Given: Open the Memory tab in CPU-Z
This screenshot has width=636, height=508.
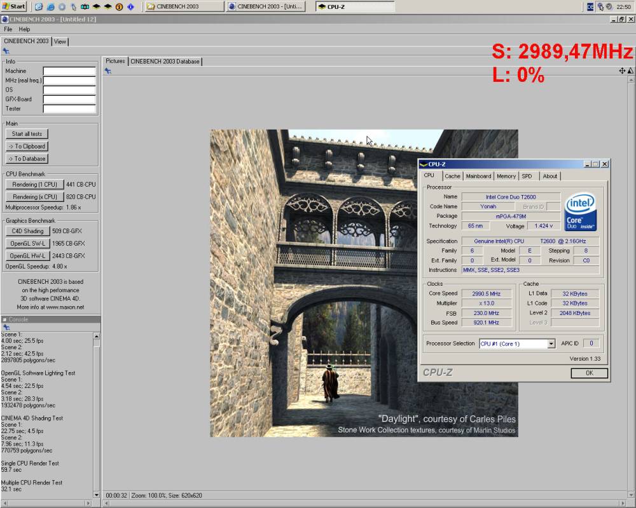Looking at the screenshot, I should (x=506, y=176).
